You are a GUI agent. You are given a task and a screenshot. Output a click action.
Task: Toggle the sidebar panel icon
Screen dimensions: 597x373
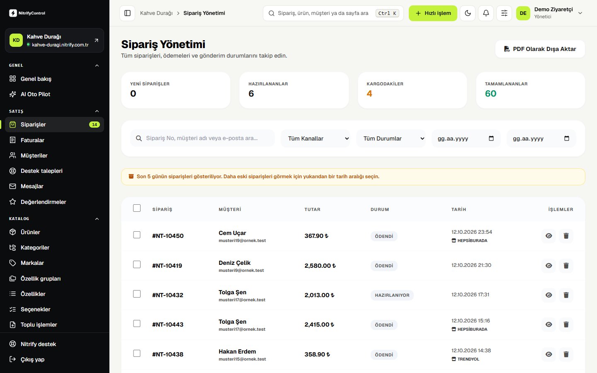(127, 13)
